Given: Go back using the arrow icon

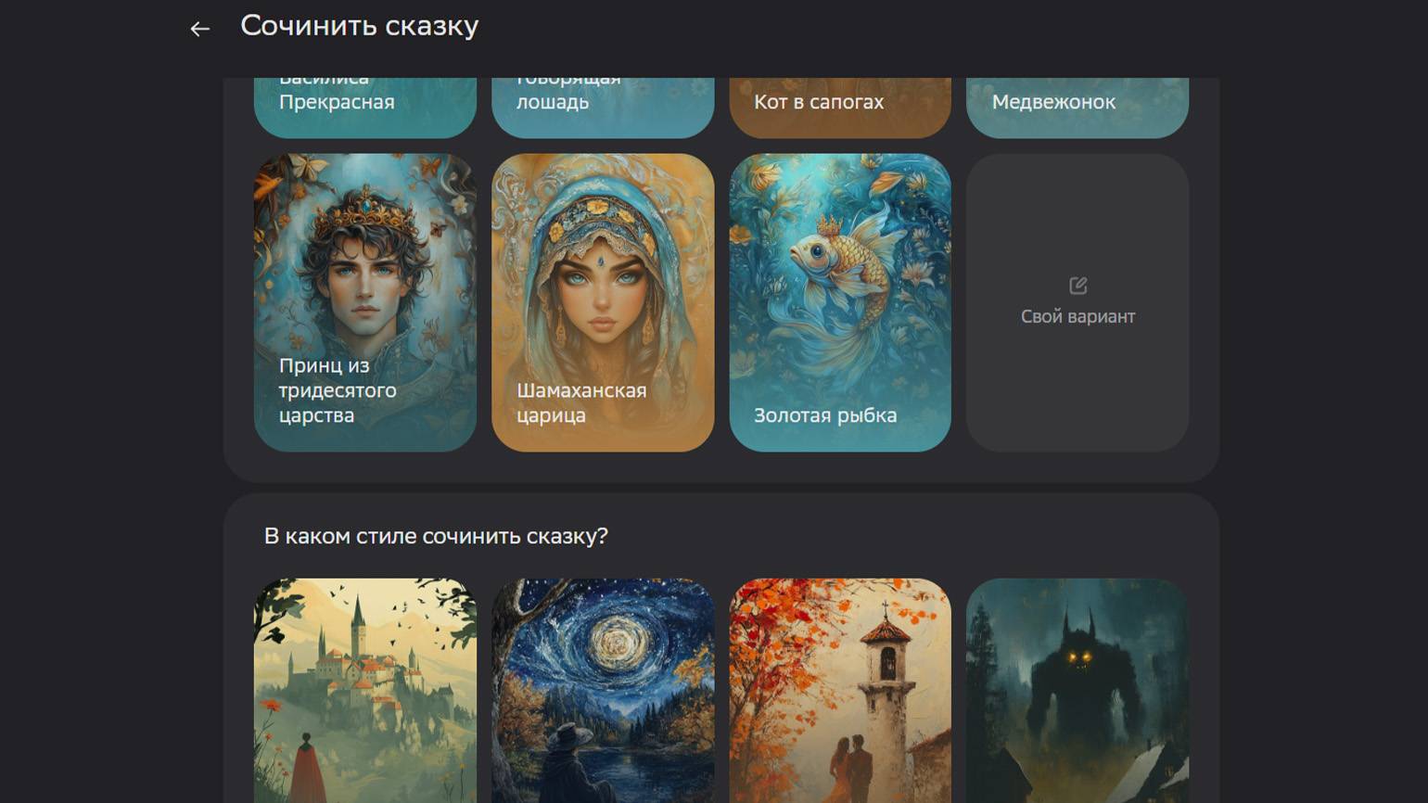Looking at the screenshot, I should click(x=199, y=29).
